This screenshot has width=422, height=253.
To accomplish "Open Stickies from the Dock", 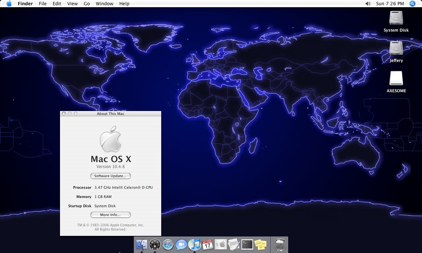I will pyautogui.click(x=260, y=244).
